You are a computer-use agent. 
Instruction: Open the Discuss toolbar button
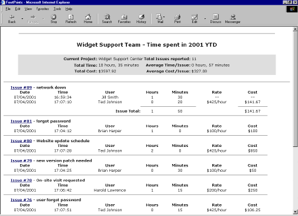[x=216, y=19]
